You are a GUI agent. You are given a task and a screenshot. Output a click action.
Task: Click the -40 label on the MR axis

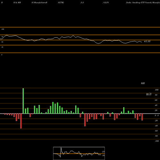[x=156, y=126]
